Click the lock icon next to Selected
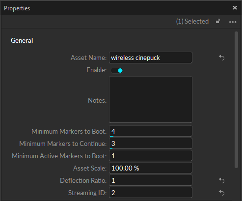 tap(218, 21)
